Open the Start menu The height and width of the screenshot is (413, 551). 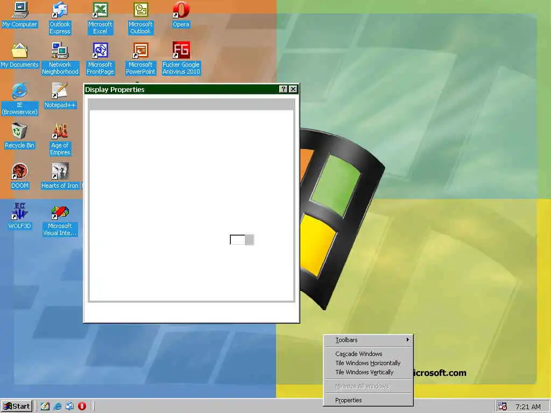[17, 407]
